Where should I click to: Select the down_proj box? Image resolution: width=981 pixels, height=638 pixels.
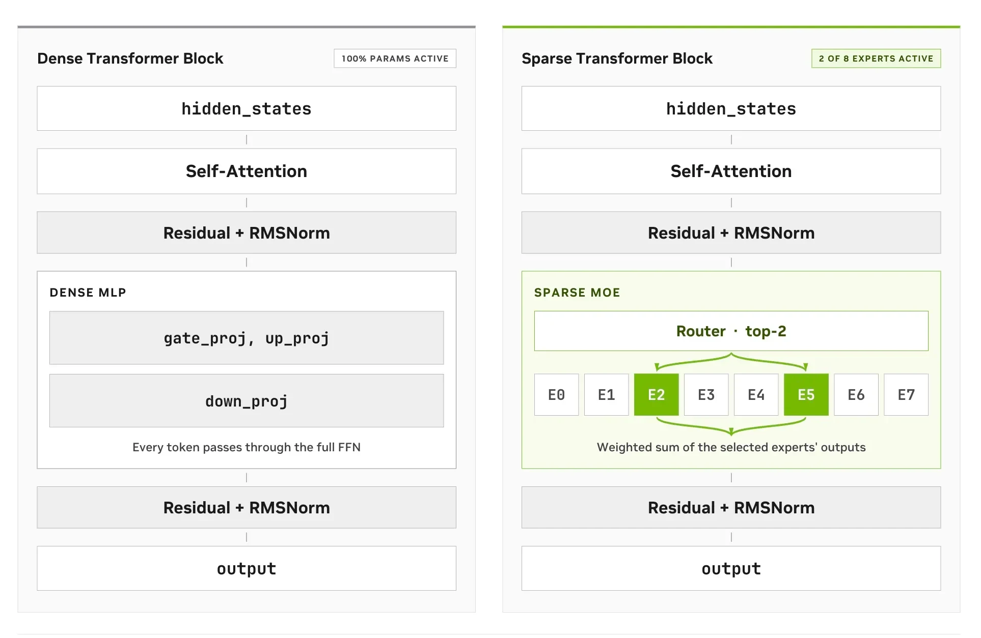tap(247, 401)
